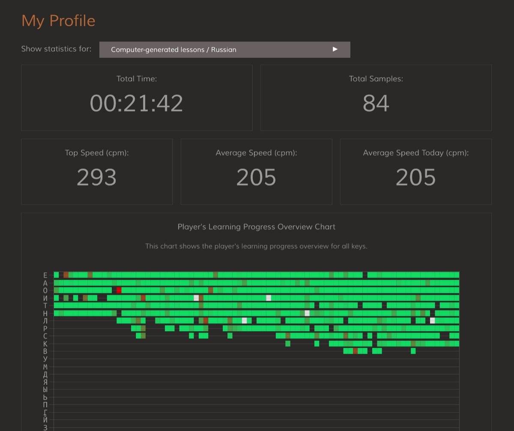Click the Show statistics for label
The width and height of the screenshot is (514, 431).
tap(56, 49)
